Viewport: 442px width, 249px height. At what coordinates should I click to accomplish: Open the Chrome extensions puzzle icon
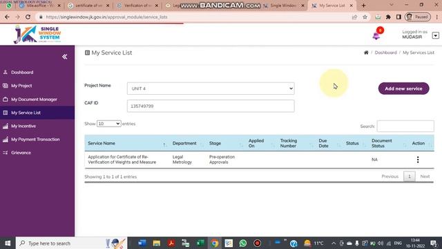click(x=388, y=17)
